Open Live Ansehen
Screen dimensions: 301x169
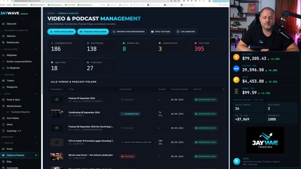tap(186, 31)
